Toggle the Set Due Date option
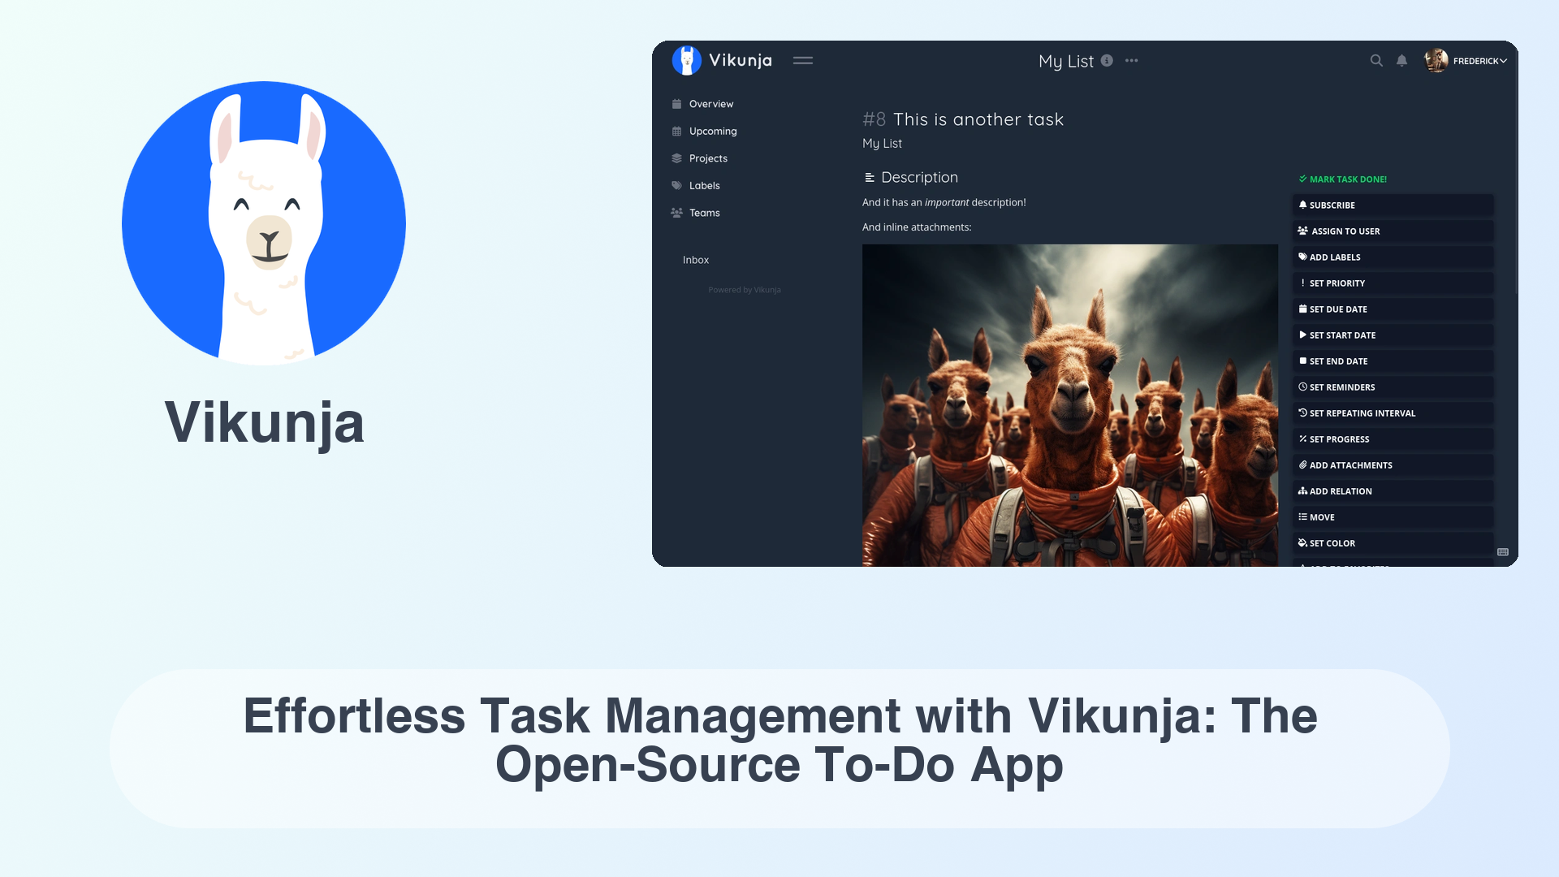The image size is (1559, 877). [x=1392, y=309]
